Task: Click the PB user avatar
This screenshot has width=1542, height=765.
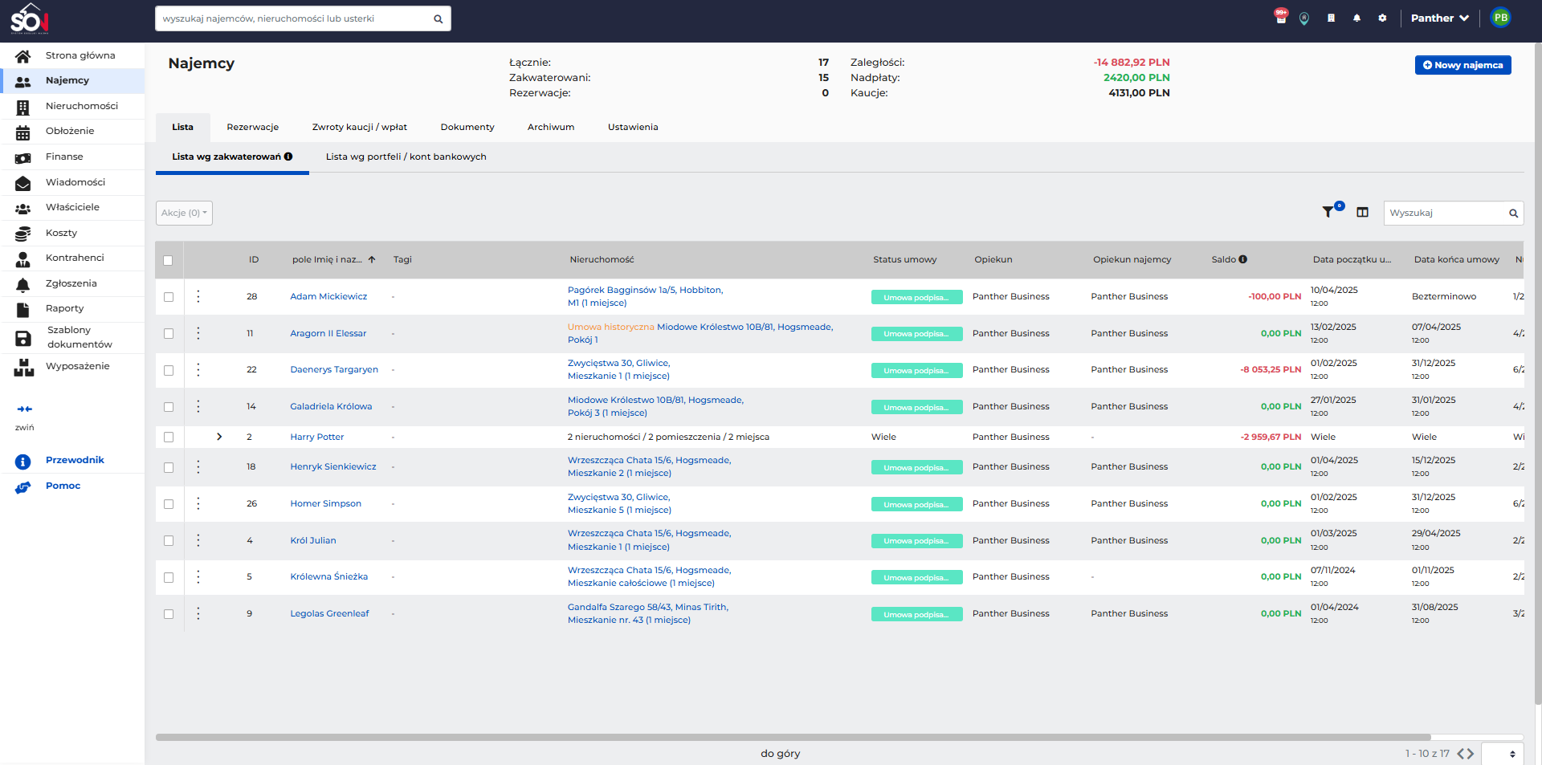Action: point(1500,18)
